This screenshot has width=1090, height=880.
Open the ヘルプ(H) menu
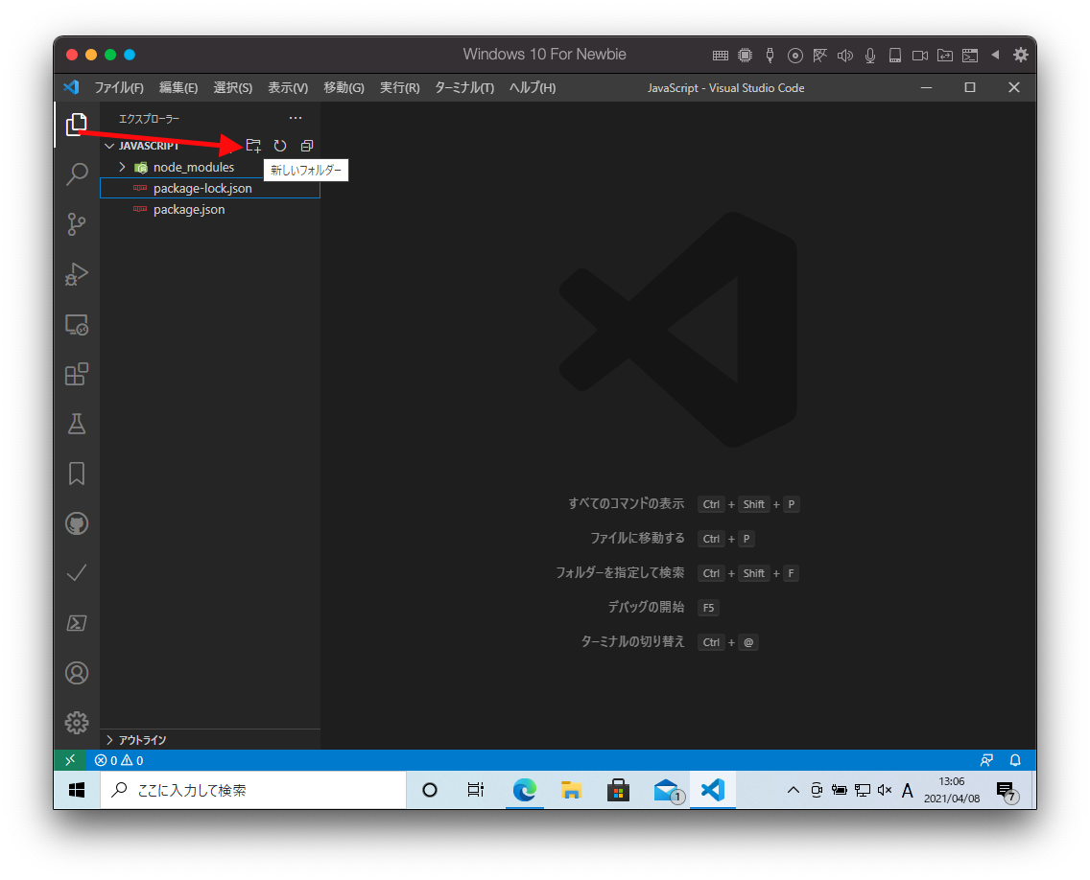(x=533, y=87)
